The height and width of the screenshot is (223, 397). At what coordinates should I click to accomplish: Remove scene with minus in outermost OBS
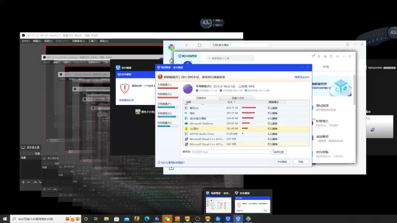pos(28,182)
